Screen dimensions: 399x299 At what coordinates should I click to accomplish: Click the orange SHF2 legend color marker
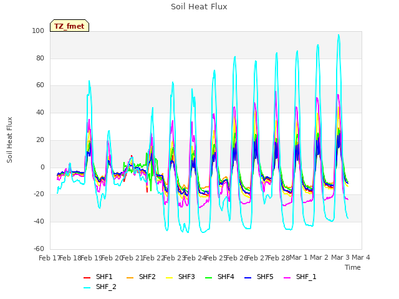(130, 278)
